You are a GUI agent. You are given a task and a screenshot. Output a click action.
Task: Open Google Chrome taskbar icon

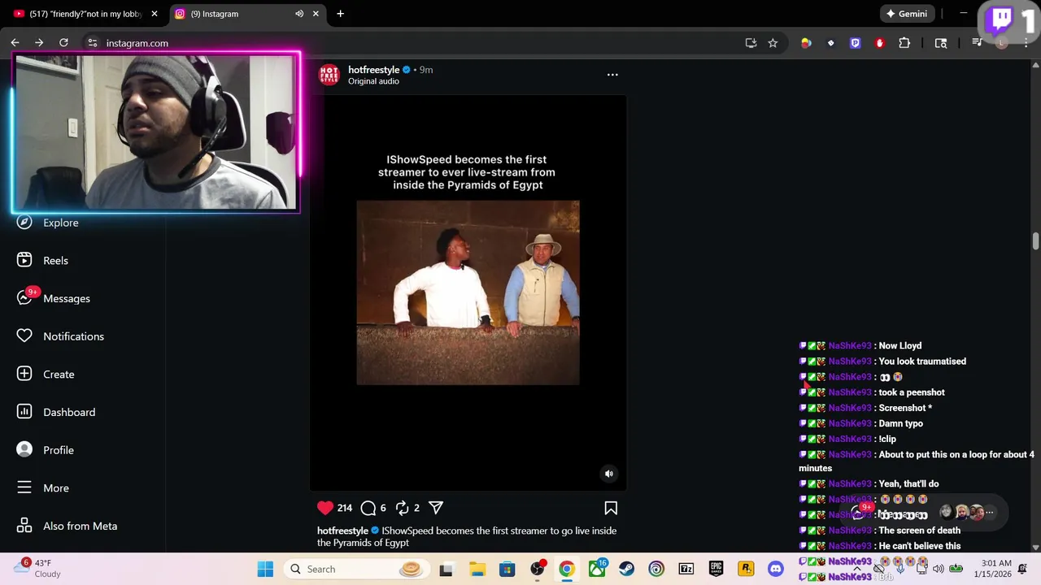(x=567, y=569)
